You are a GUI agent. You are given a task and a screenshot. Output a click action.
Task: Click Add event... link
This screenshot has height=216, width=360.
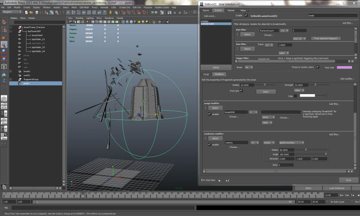click(x=210, y=16)
